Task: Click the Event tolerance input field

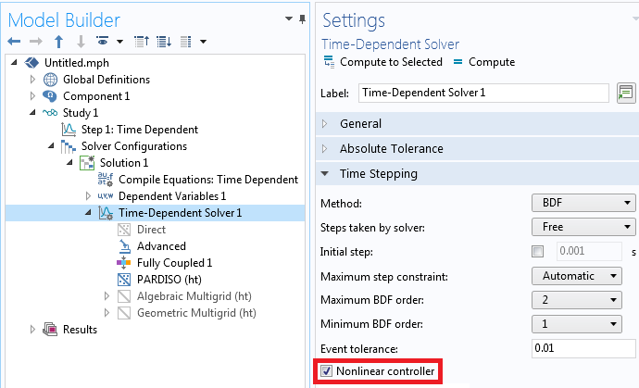Action: click(x=583, y=348)
